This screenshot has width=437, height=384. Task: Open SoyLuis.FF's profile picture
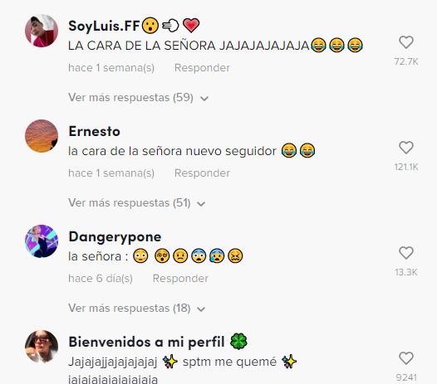coord(42,31)
